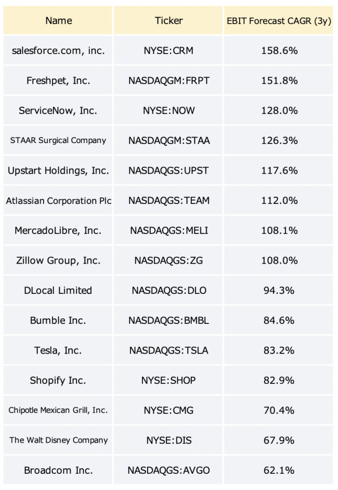This screenshot has width=338, height=490.
Task: Select the NASDAQGS:TSLA ticker cell
Action: click(168, 350)
